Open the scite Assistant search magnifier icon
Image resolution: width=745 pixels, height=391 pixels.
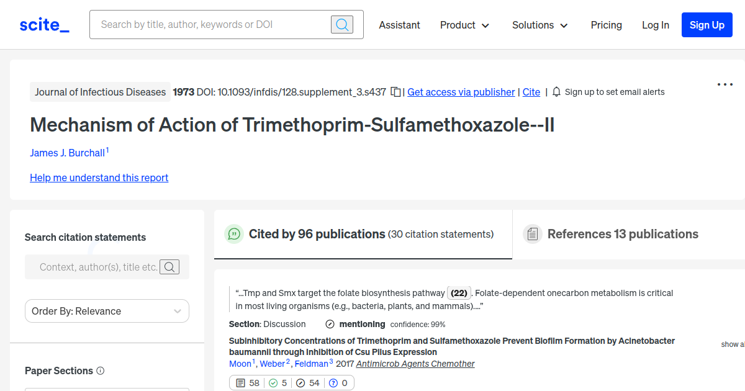341,24
